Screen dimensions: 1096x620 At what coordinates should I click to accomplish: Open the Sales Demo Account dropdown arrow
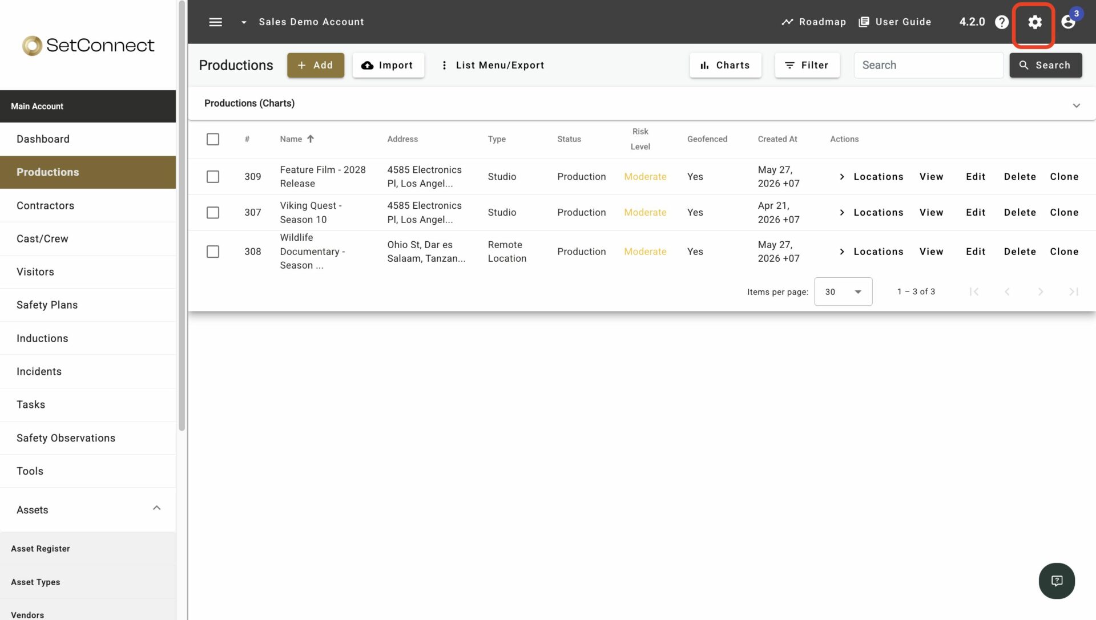pyautogui.click(x=244, y=22)
